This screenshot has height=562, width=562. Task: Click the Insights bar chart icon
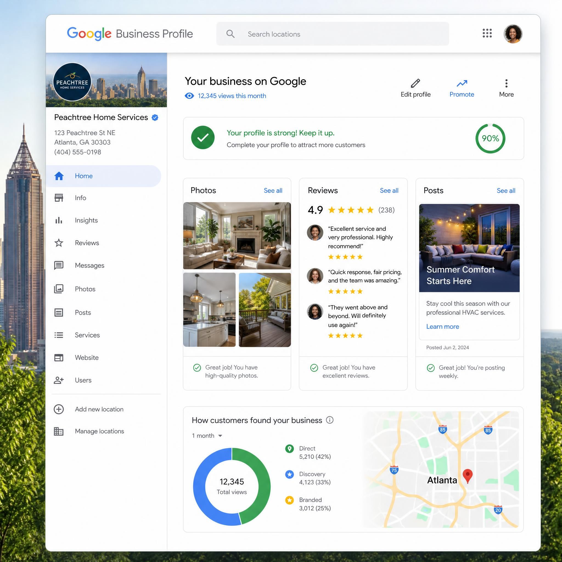tap(59, 220)
